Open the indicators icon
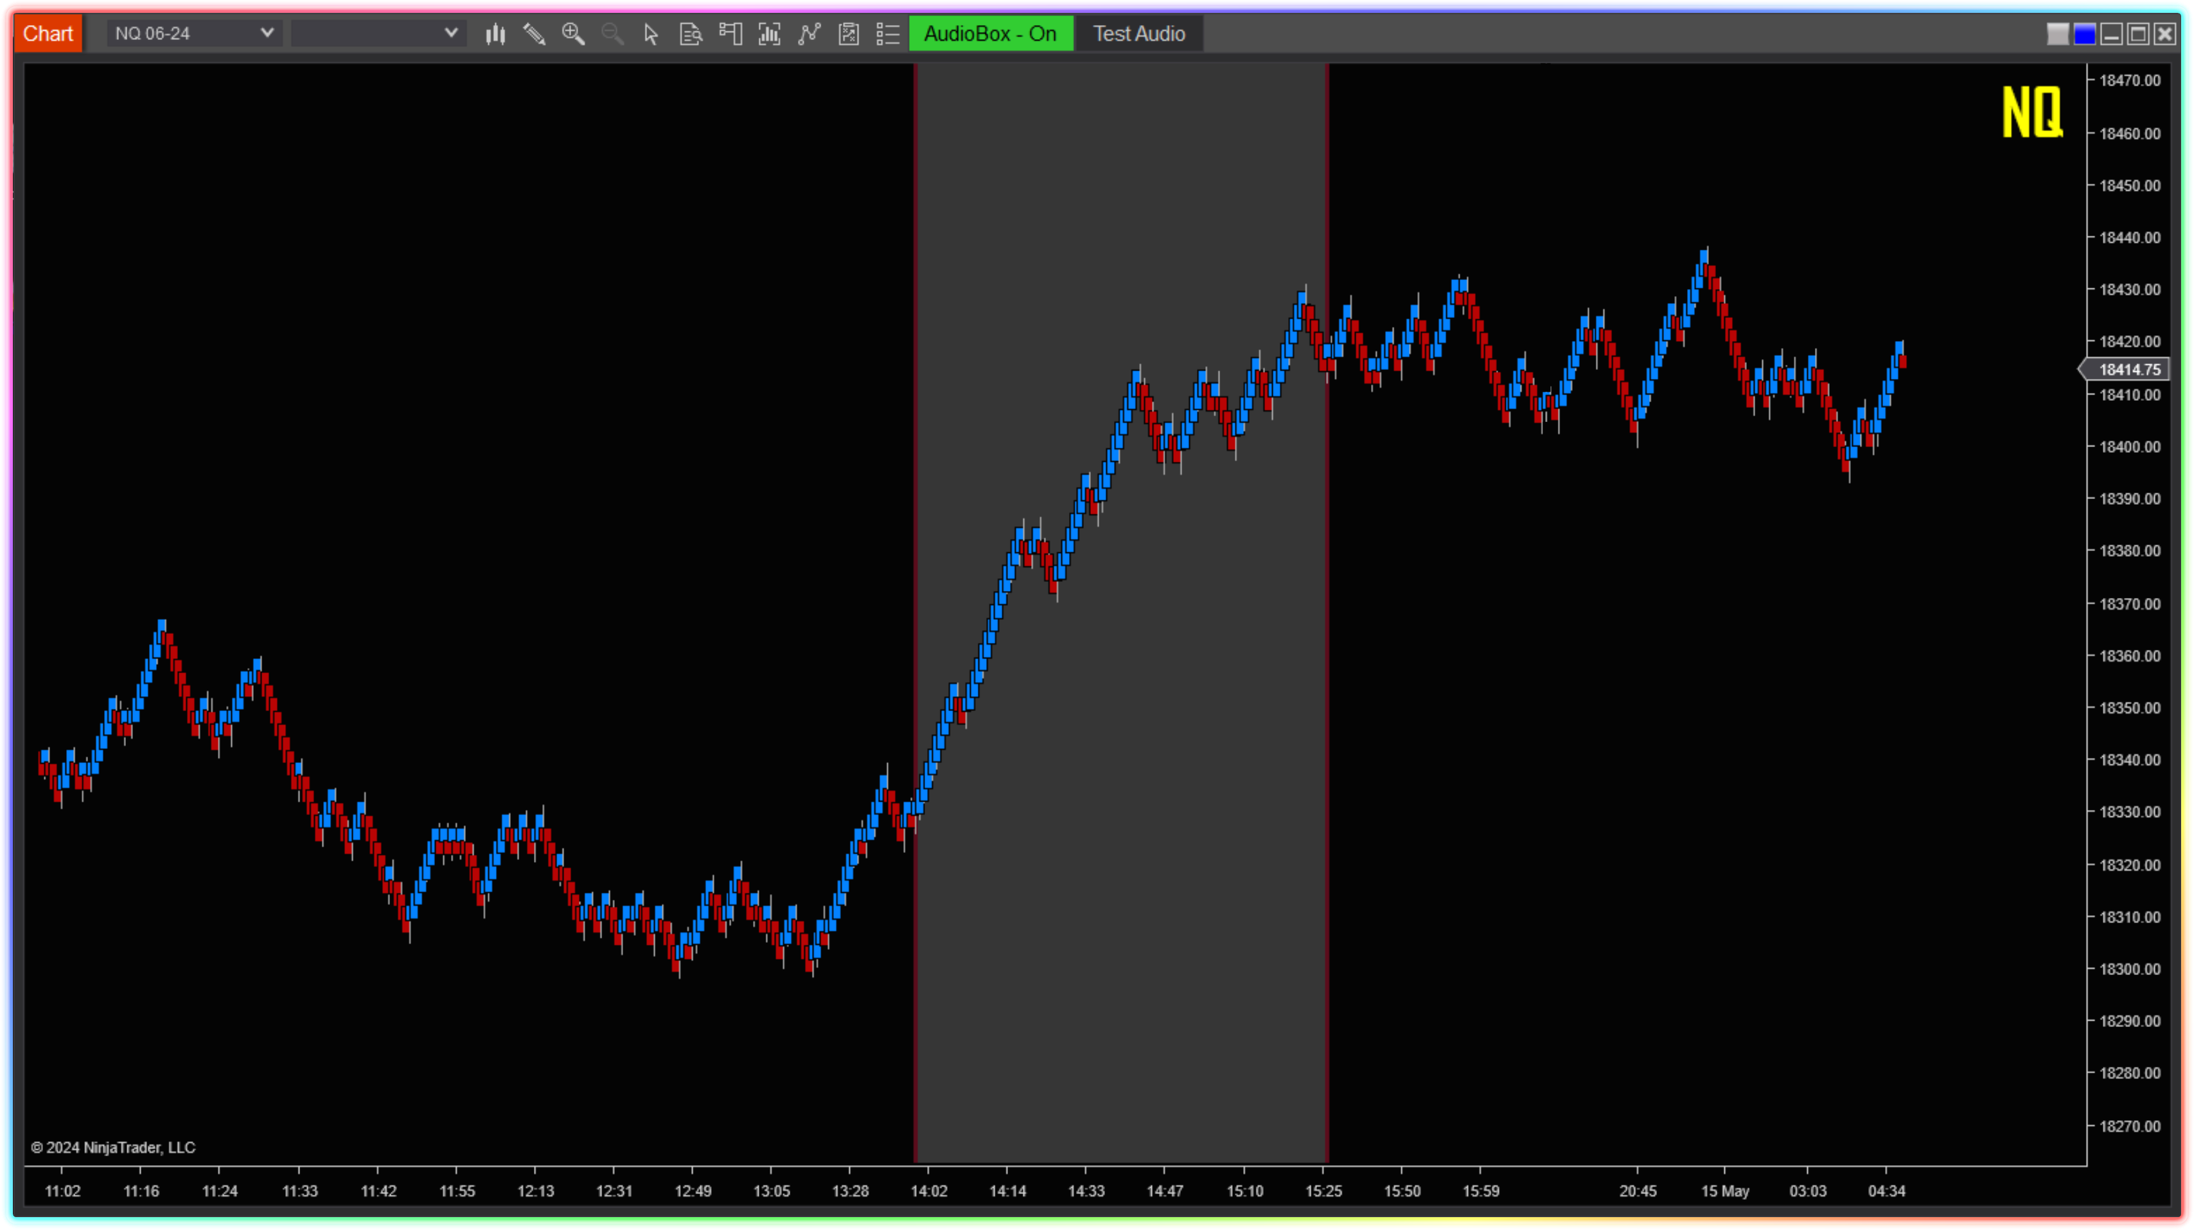The width and height of the screenshot is (2194, 1230). (809, 34)
